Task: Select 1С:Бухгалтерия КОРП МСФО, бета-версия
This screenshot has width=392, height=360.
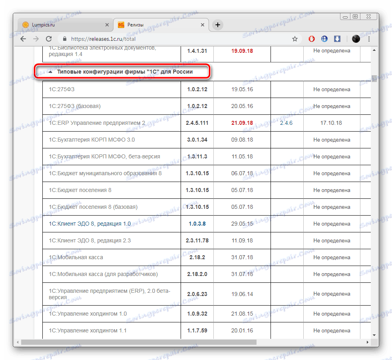Action: pos(105,156)
